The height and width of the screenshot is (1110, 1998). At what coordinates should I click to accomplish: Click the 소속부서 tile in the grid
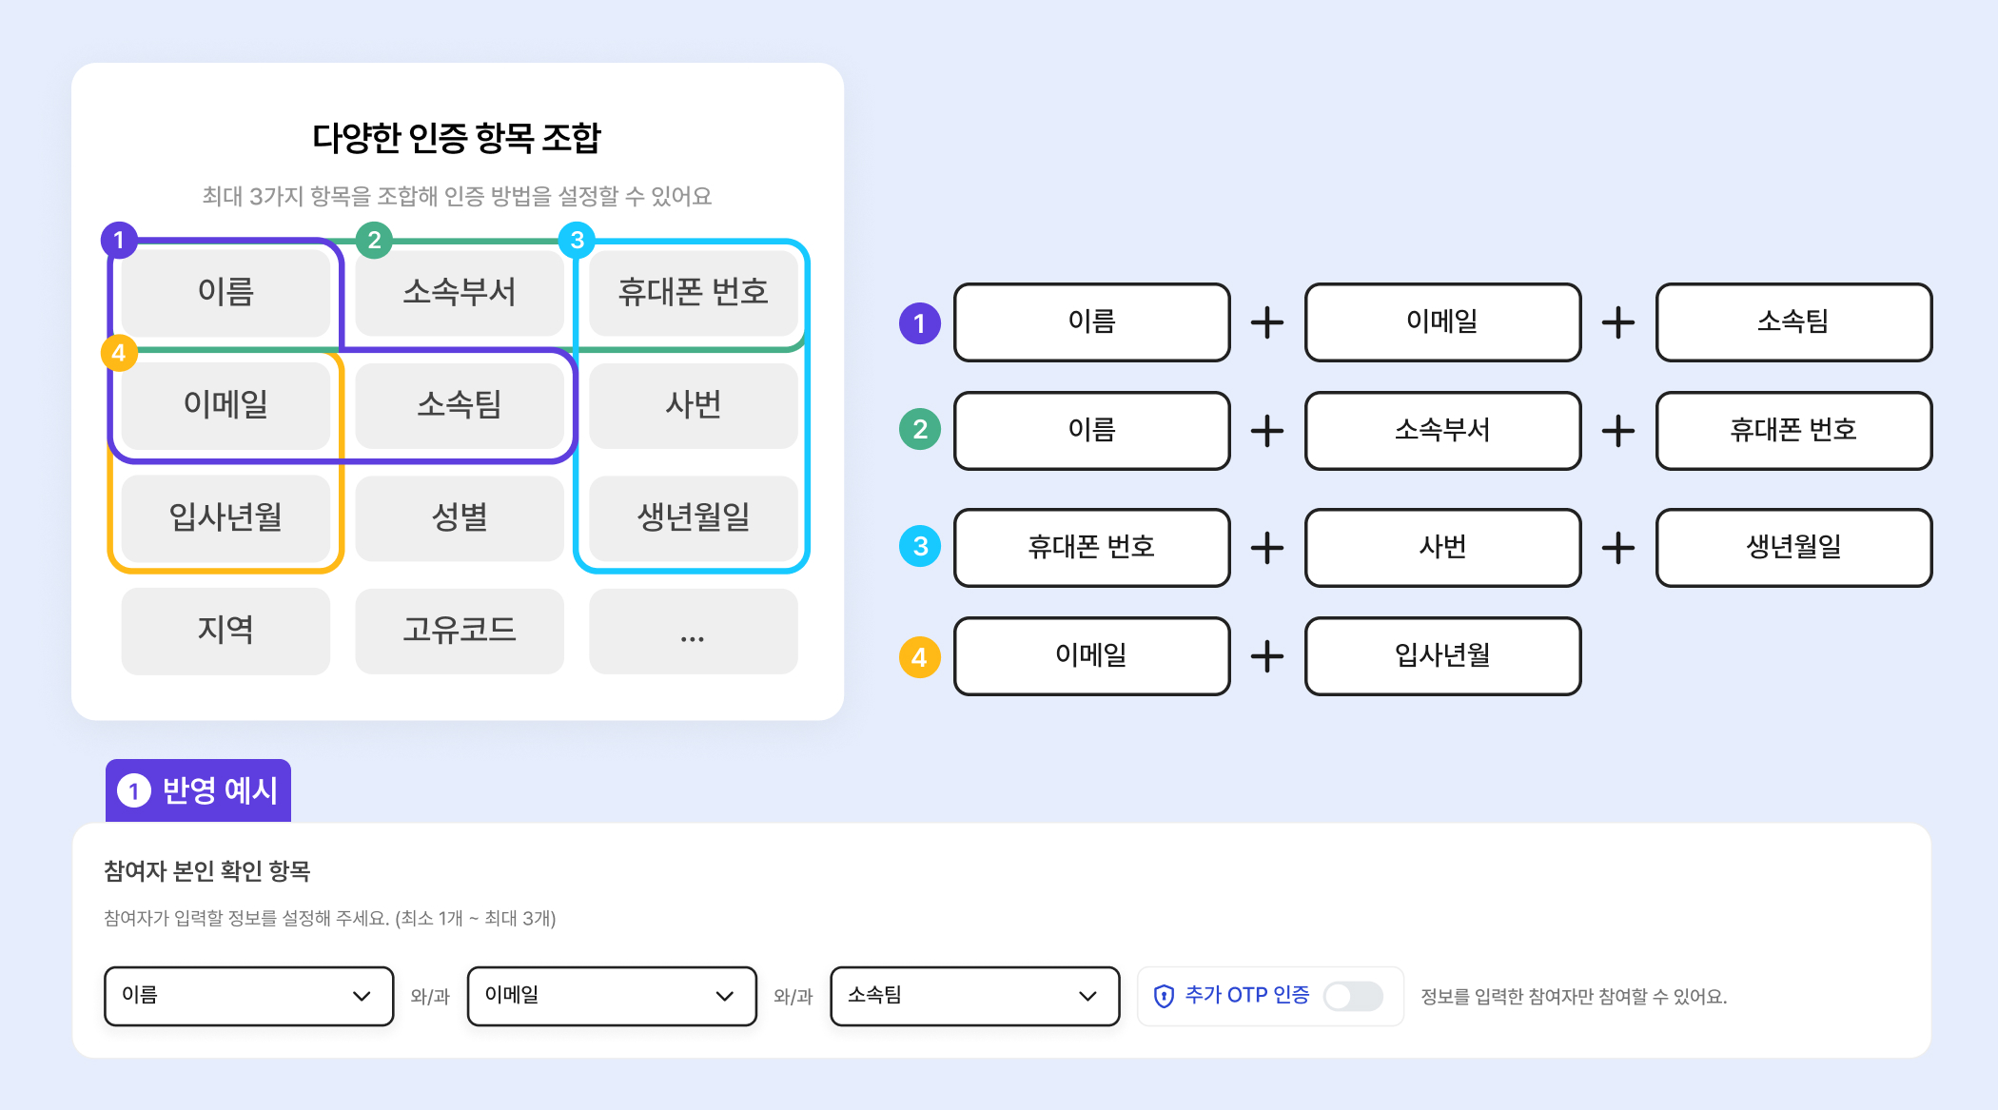(460, 292)
